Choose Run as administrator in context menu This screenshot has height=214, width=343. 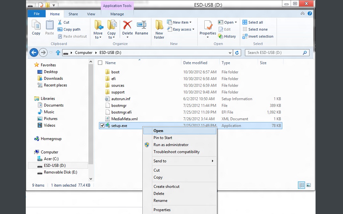[171, 145]
